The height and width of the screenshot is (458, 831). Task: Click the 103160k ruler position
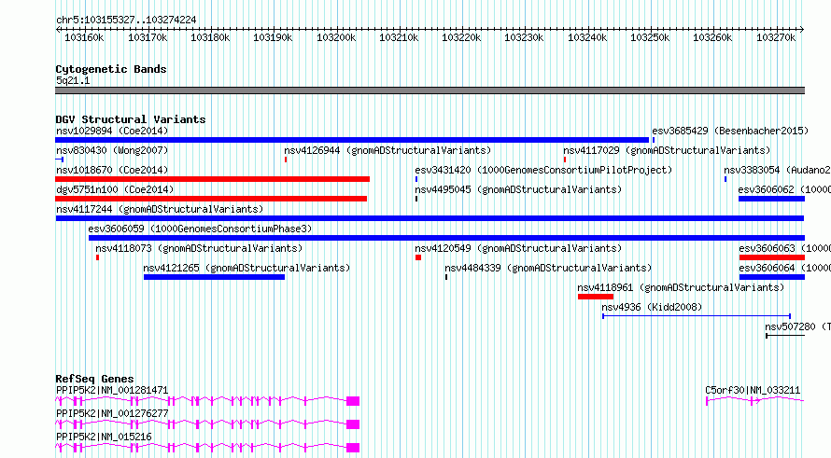(x=84, y=37)
